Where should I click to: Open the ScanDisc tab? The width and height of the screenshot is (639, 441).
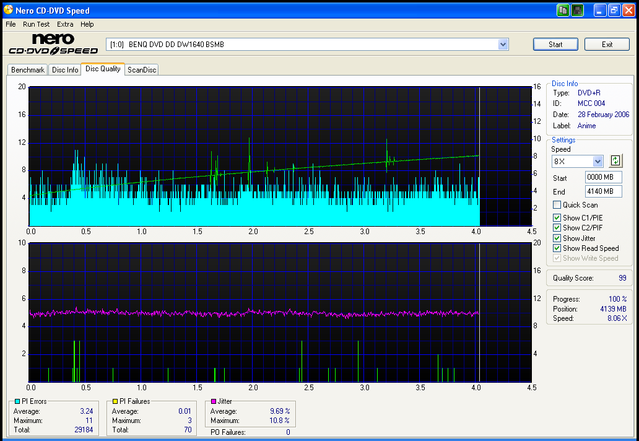point(142,70)
